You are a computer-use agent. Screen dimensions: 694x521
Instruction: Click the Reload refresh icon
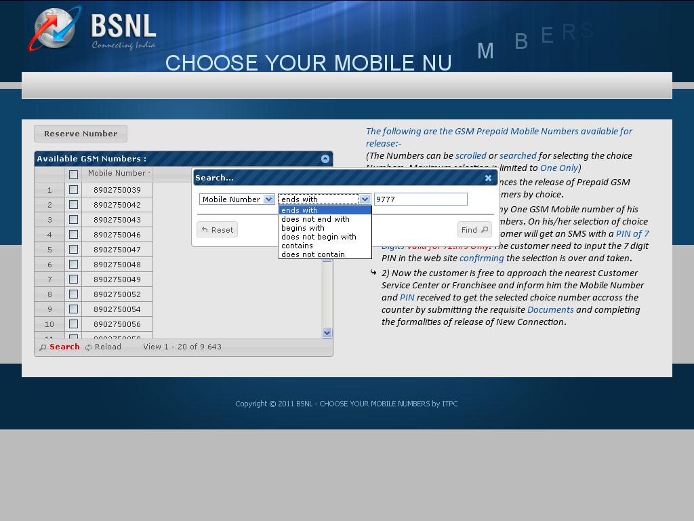click(x=89, y=347)
